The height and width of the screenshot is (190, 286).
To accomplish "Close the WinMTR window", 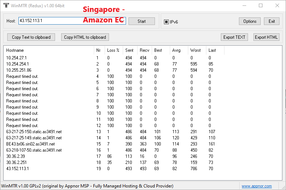I will click(x=277, y=5).
